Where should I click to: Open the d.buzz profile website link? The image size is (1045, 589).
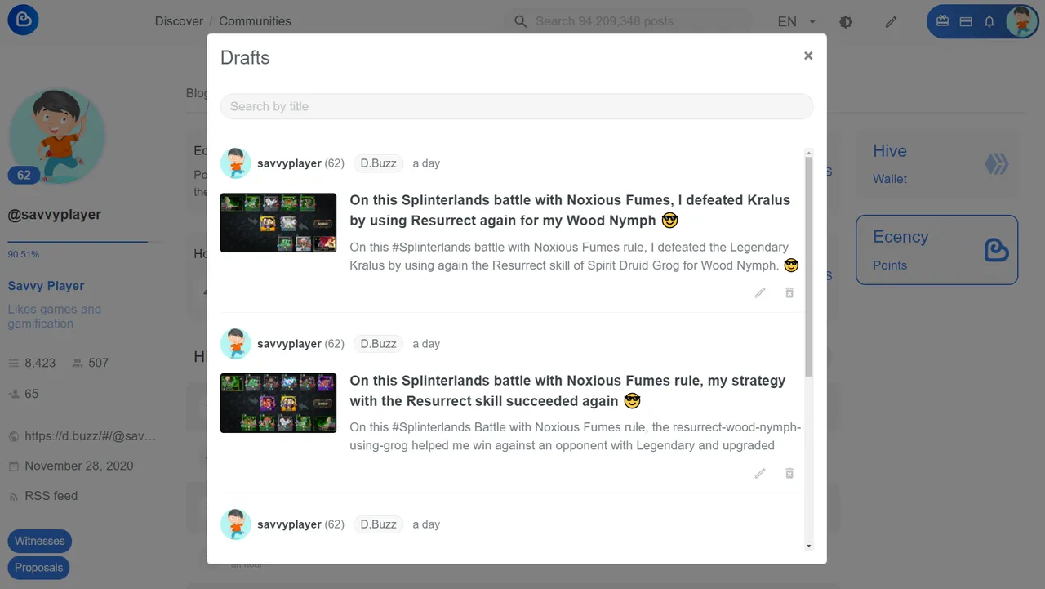[x=82, y=436]
